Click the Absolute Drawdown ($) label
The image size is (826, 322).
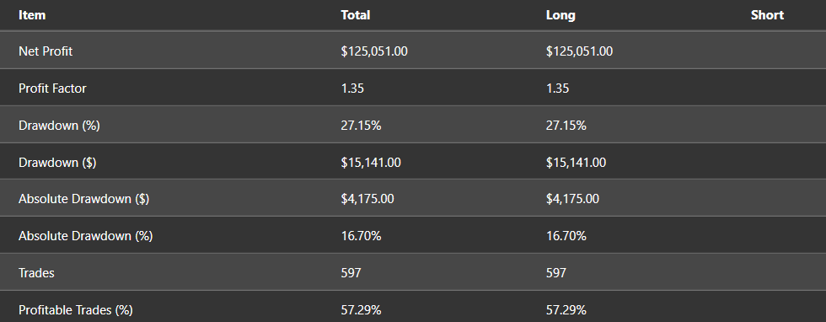point(83,199)
